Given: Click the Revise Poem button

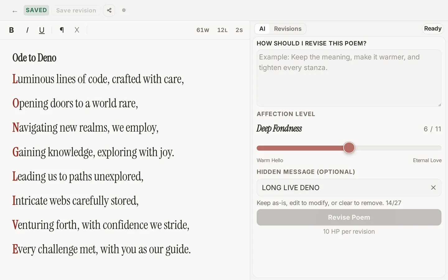Looking at the screenshot, I should tap(349, 217).
